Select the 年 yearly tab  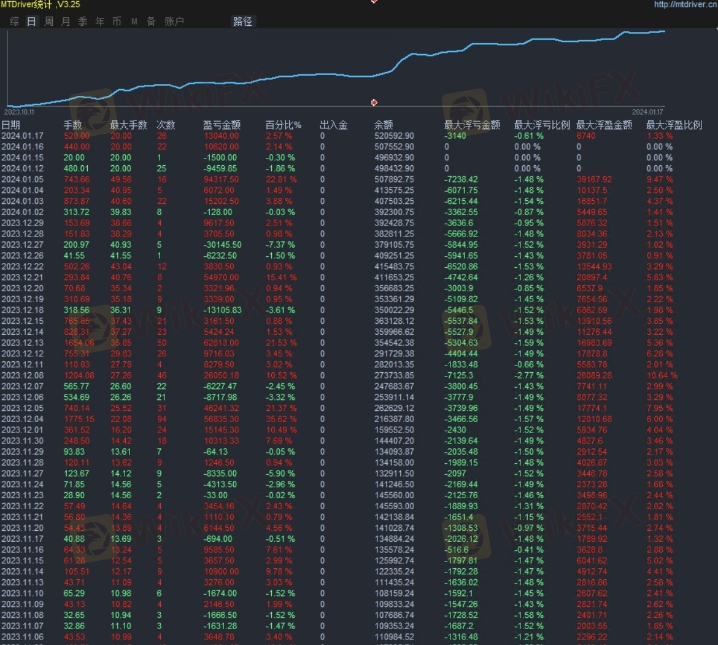pyautogui.click(x=100, y=21)
